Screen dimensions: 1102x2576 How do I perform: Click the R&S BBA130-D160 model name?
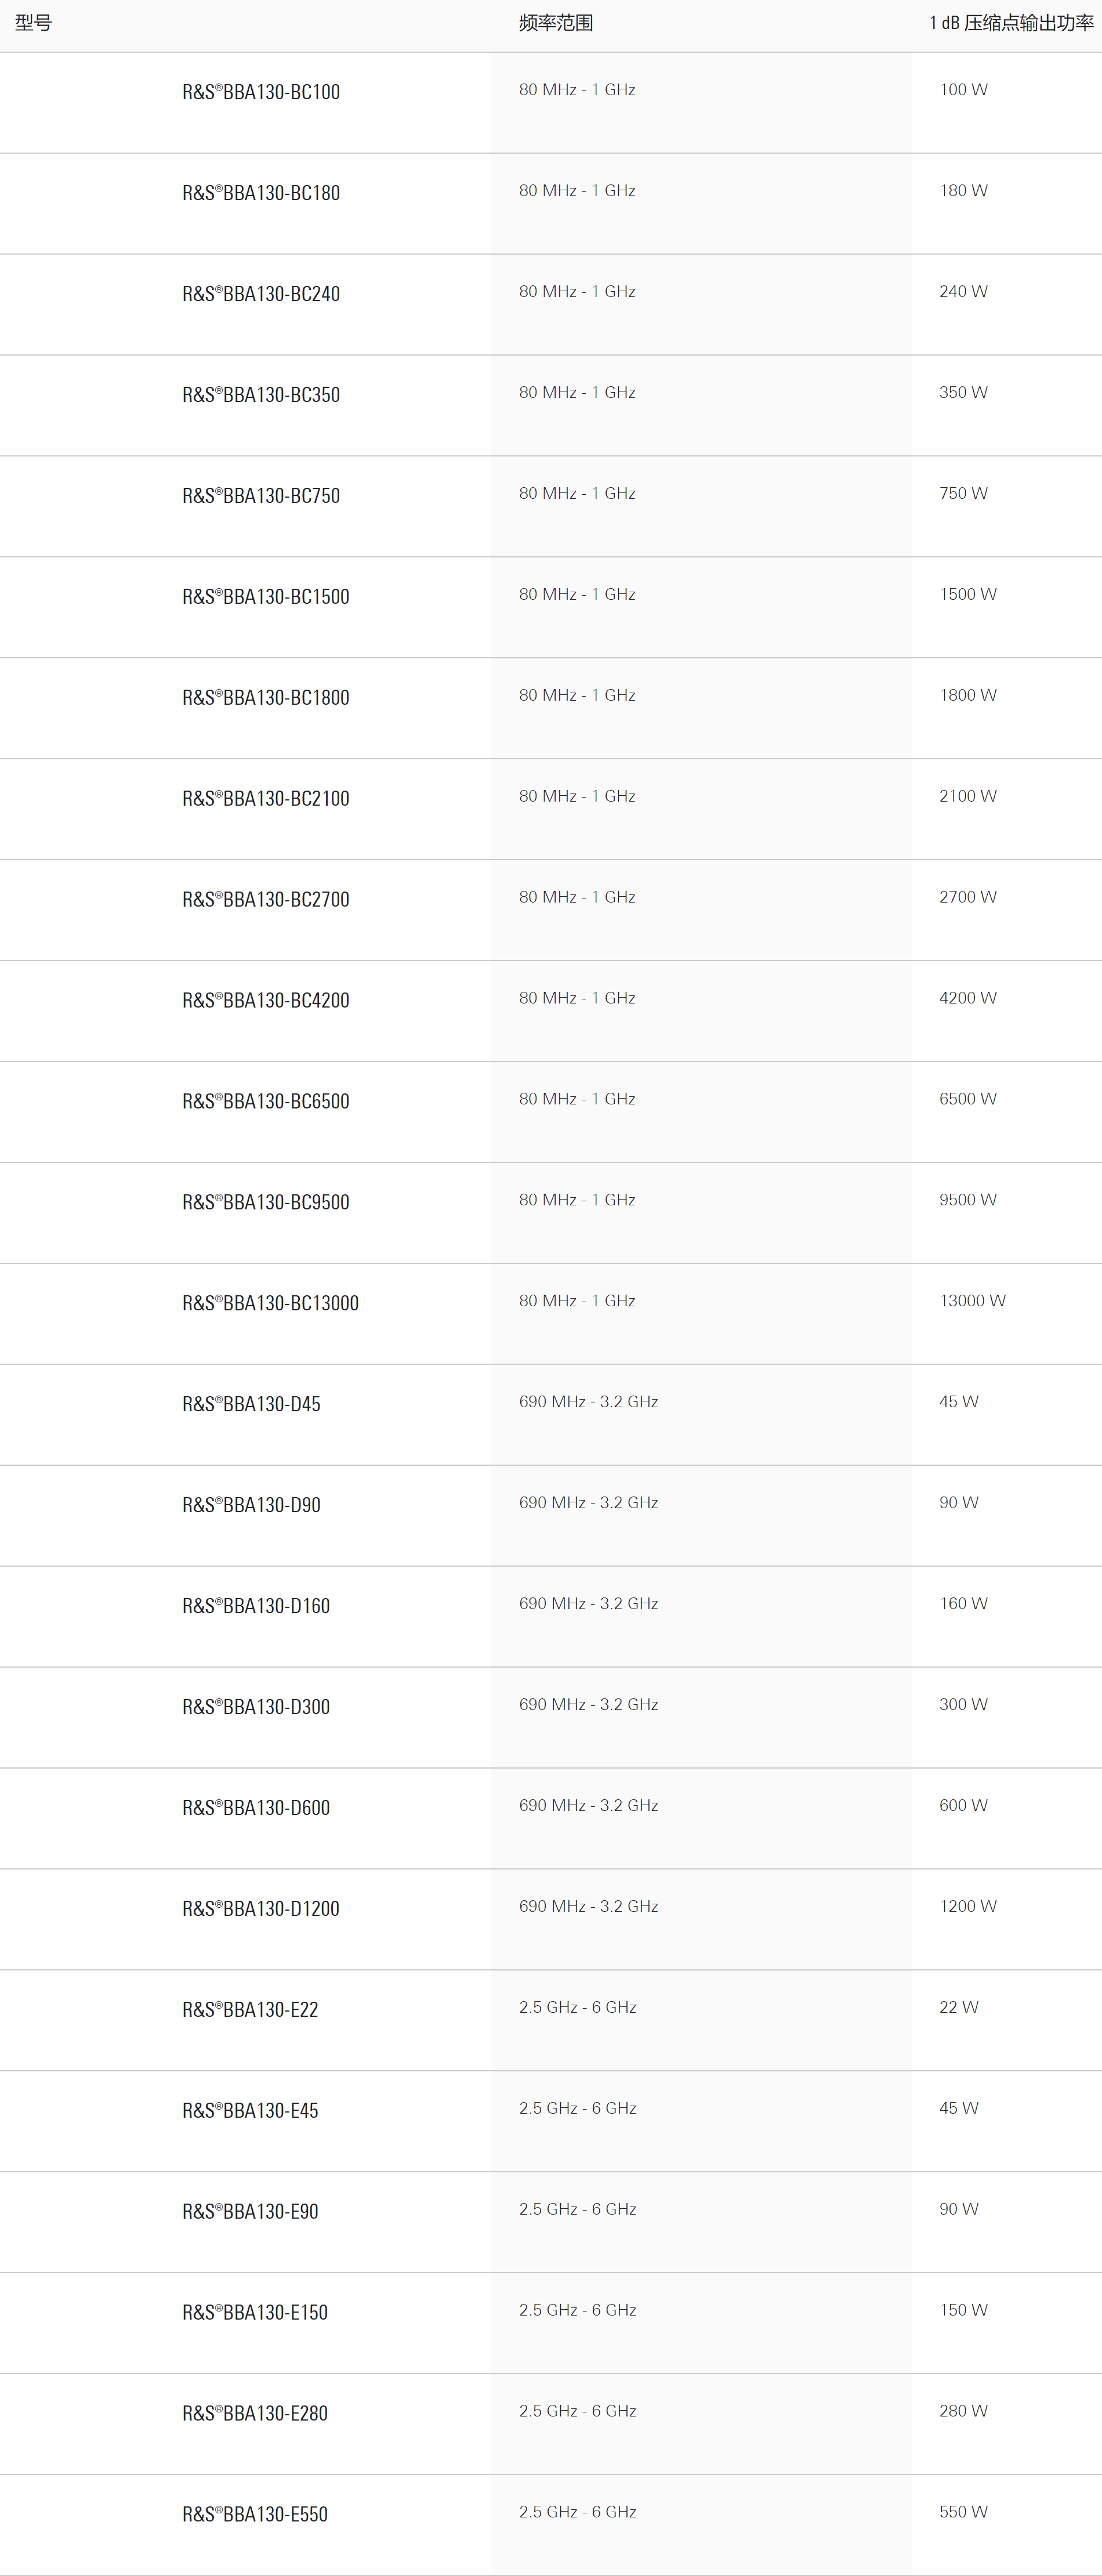click(256, 1606)
